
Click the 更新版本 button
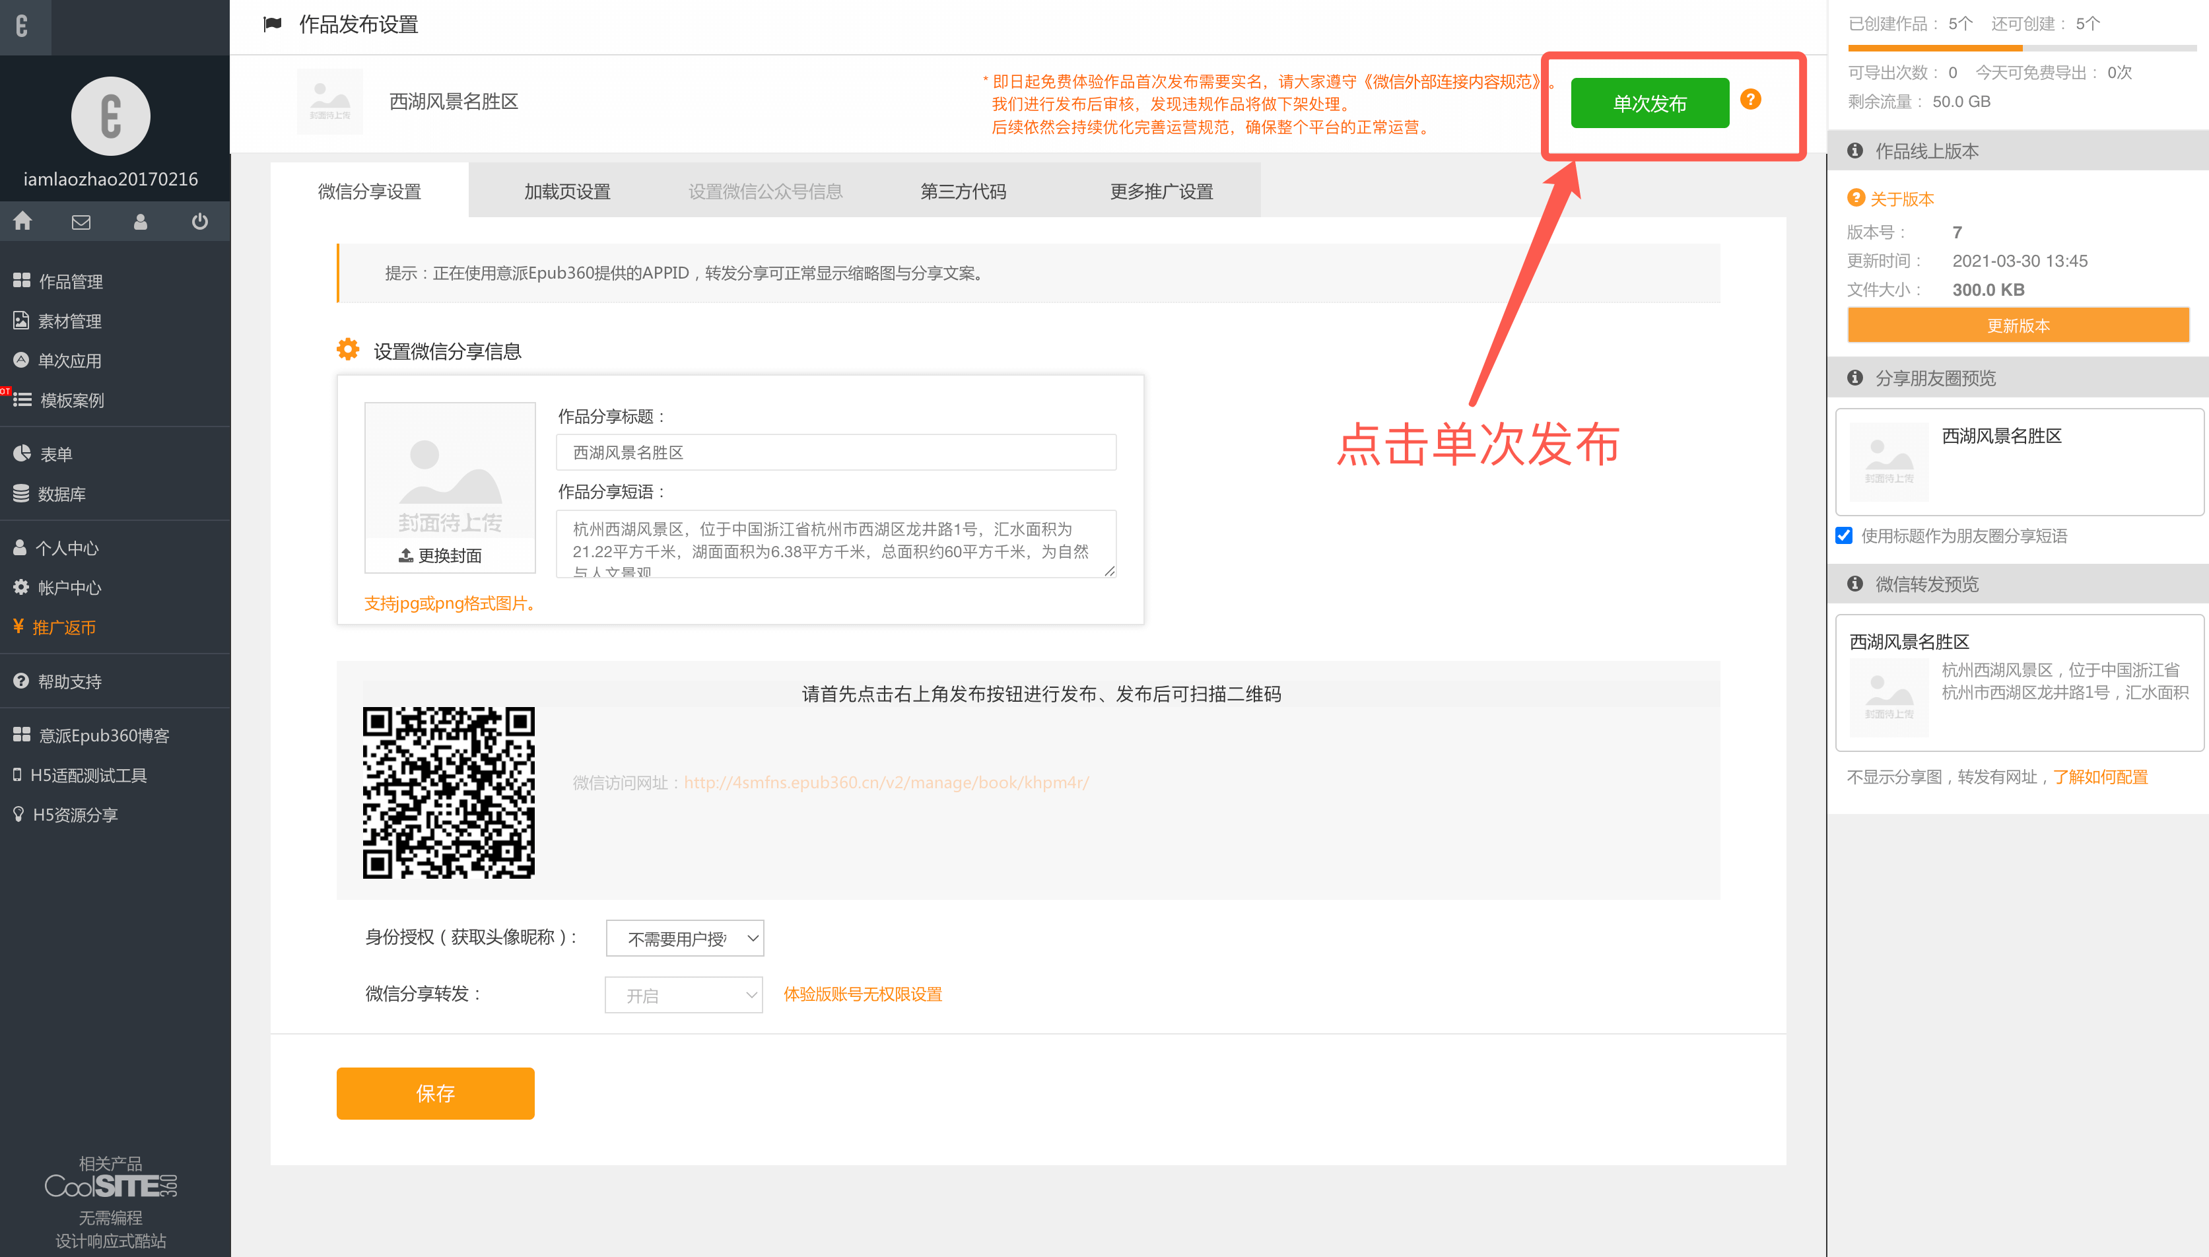pyautogui.click(x=2018, y=325)
